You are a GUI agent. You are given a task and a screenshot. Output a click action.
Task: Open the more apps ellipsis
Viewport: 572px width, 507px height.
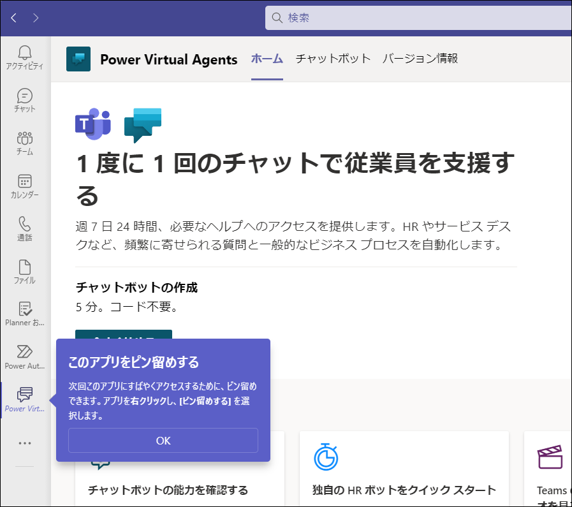[x=24, y=443]
